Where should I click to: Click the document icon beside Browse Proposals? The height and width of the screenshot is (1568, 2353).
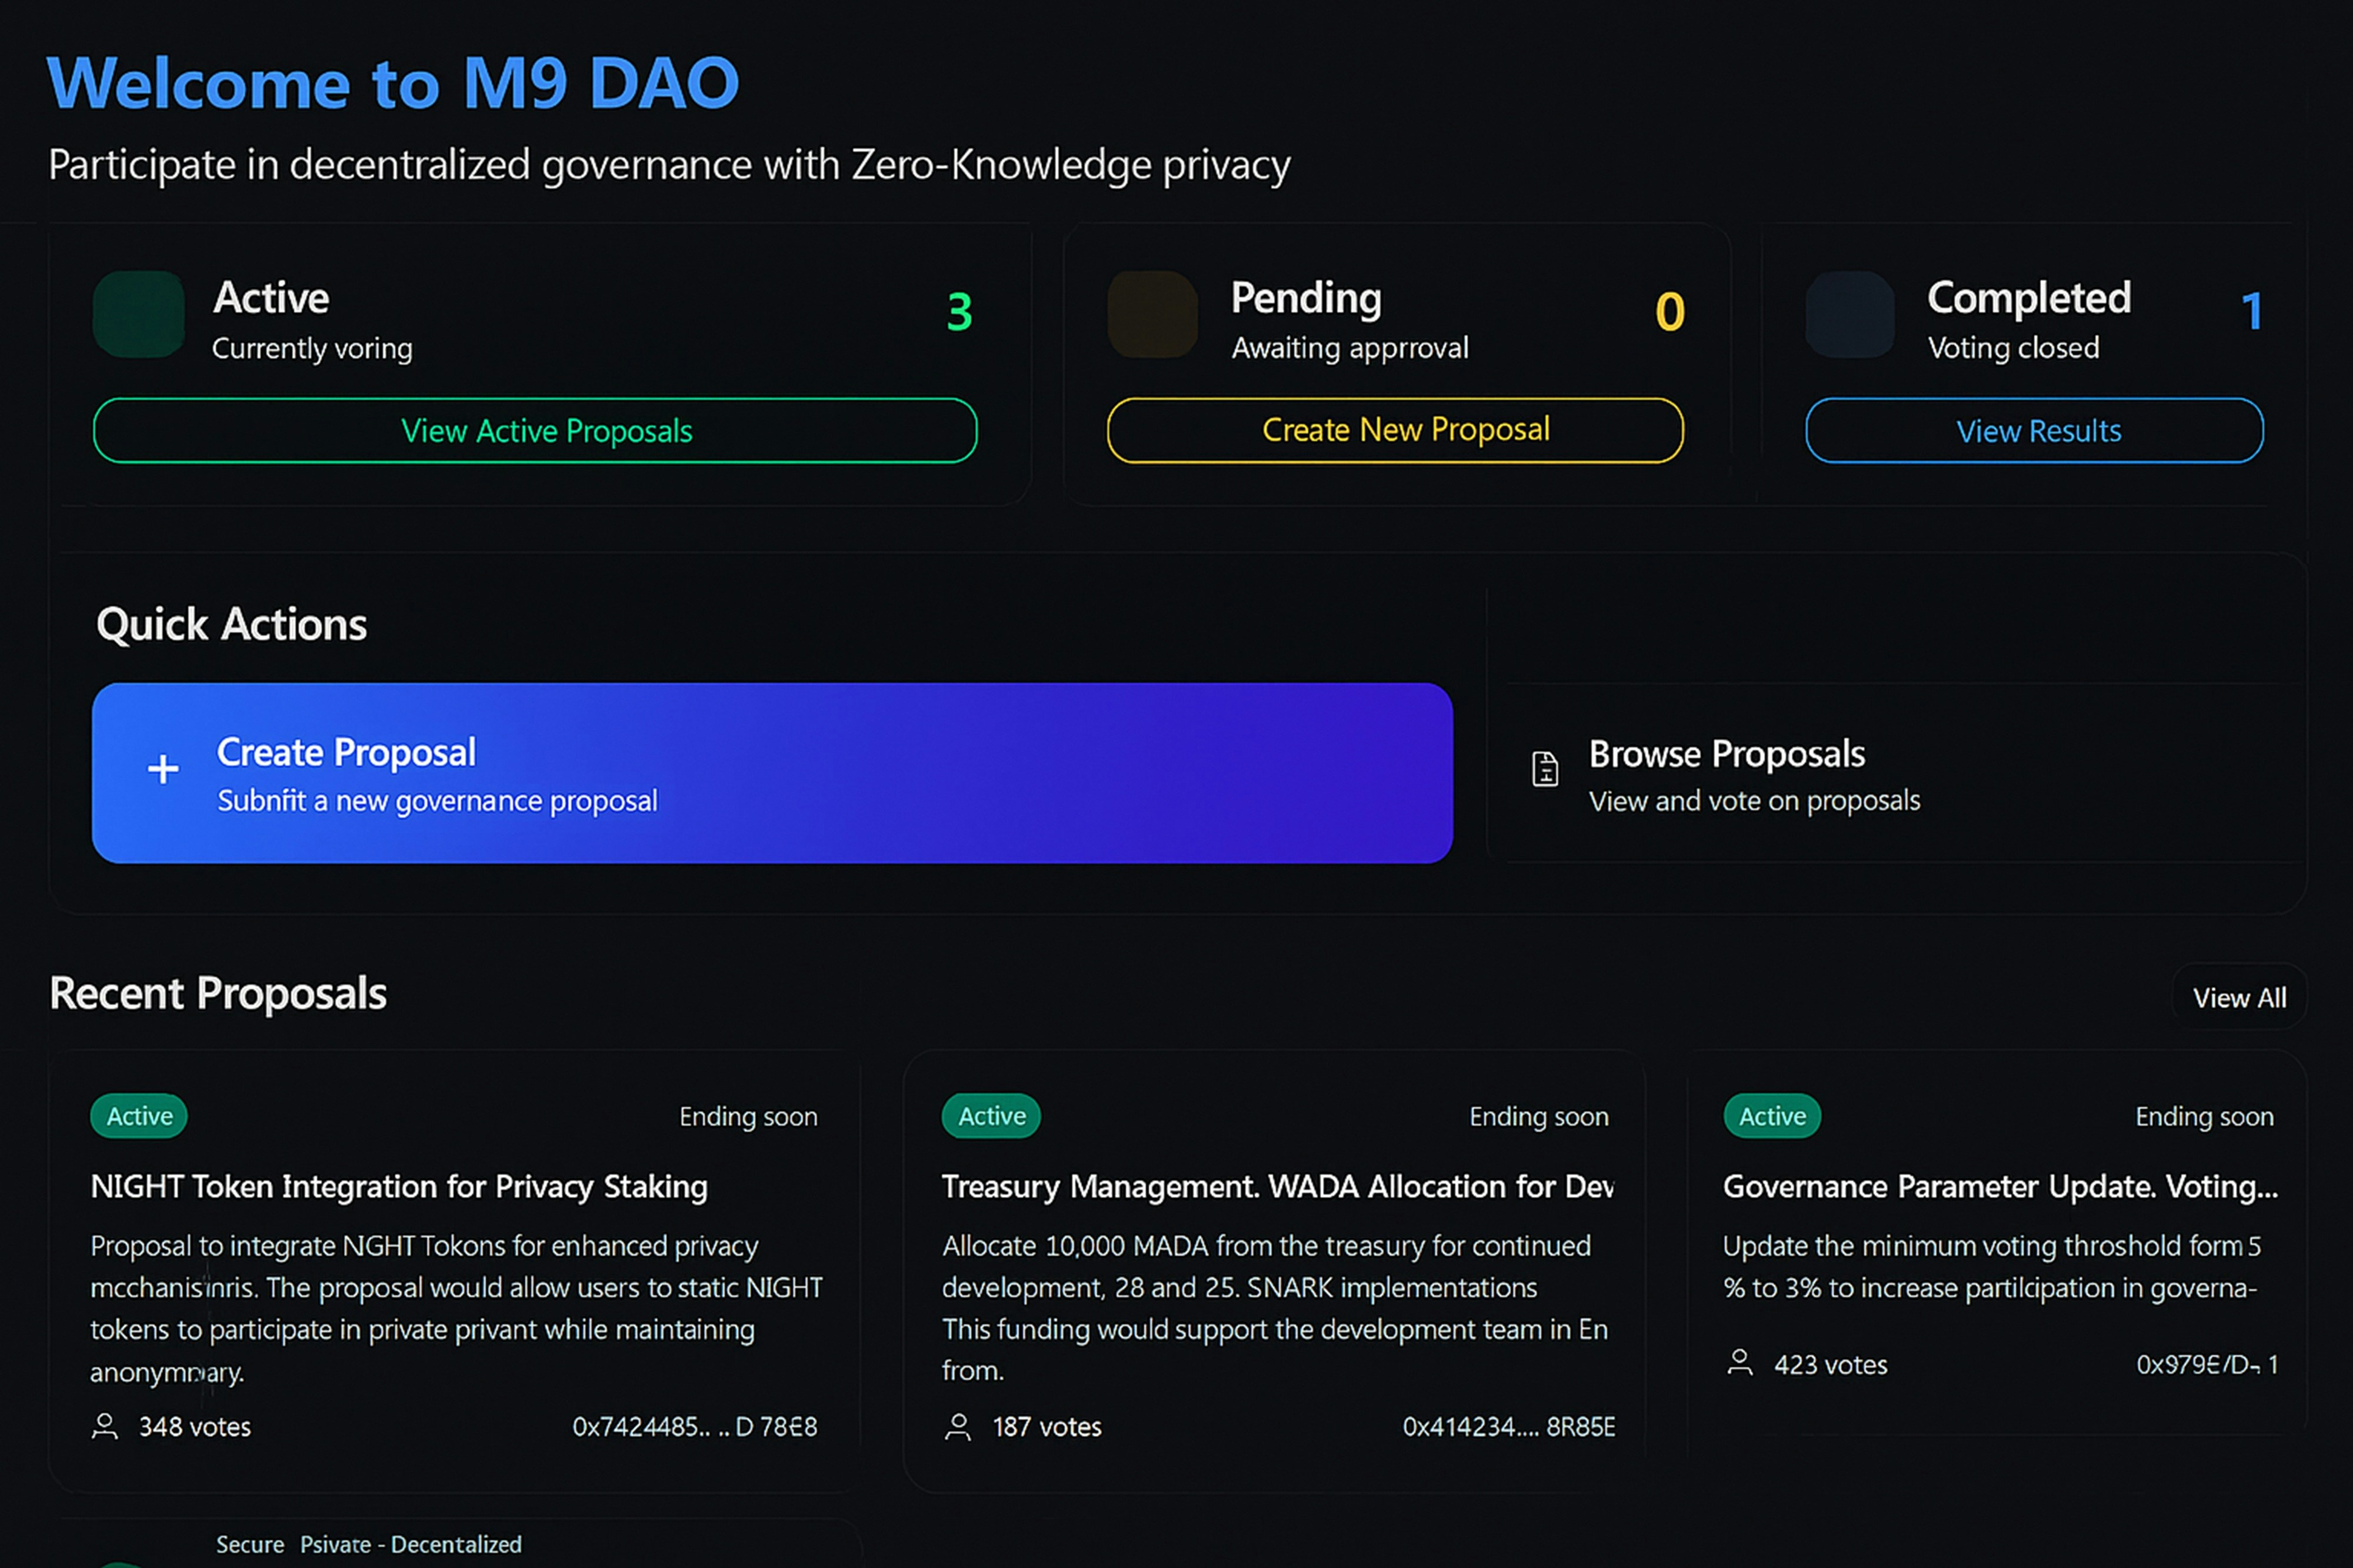[x=1545, y=769]
